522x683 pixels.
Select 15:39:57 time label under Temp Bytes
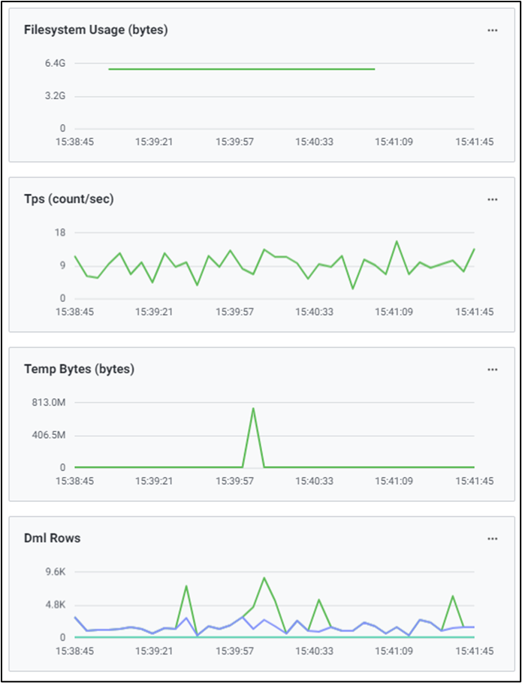pyautogui.click(x=236, y=480)
